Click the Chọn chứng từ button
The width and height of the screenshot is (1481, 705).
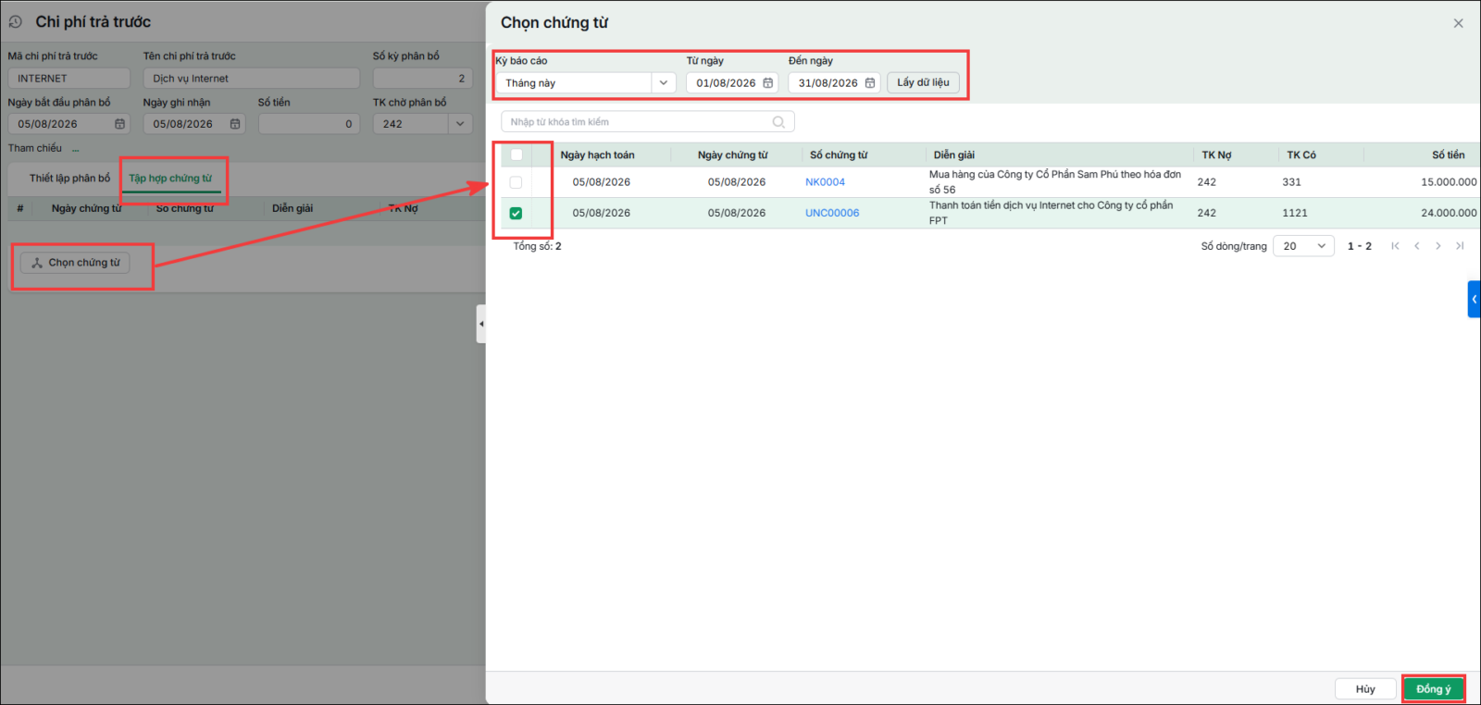tap(76, 263)
